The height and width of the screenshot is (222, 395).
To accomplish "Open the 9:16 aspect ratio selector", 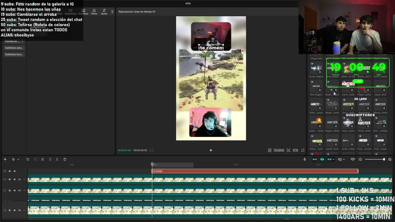I will 295,150.
